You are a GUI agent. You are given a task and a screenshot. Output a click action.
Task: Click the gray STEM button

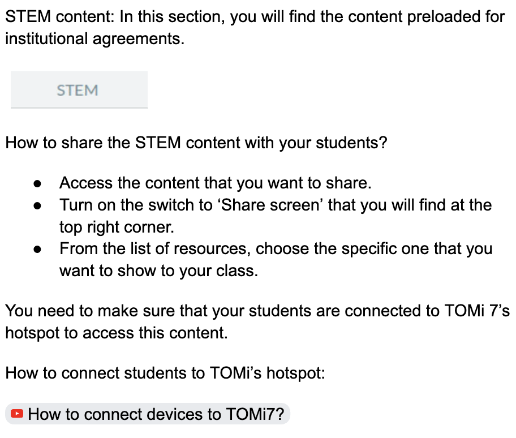click(x=79, y=90)
